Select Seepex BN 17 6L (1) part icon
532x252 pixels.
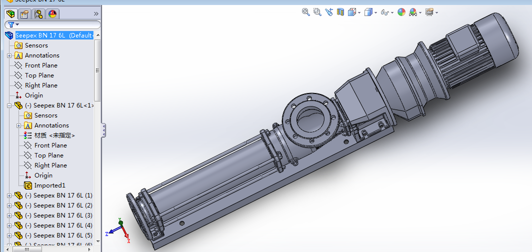18,195
